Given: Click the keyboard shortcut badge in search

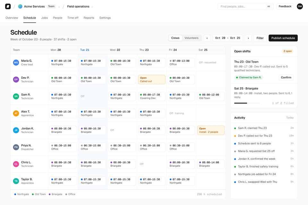Looking at the screenshot, I should coord(269,6).
